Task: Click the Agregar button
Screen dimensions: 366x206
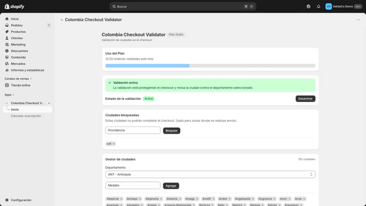Action: (x=171, y=186)
